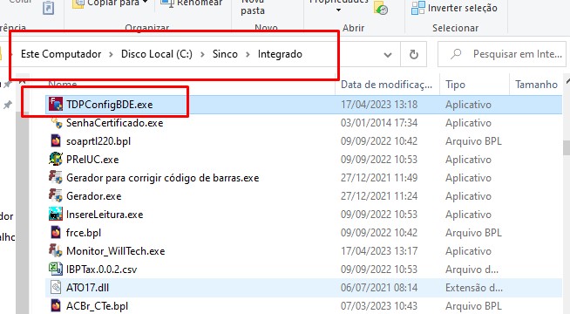This screenshot has width=570, height=314.
Task: Click the Colar clipboard icon
Action: click(x=48, y=8)
